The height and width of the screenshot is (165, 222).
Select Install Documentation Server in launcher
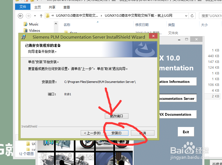[x=178, y=99]
